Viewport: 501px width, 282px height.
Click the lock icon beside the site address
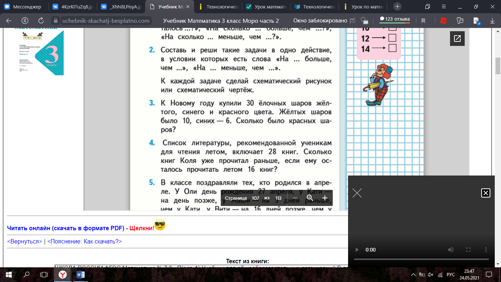click(56, 21)
